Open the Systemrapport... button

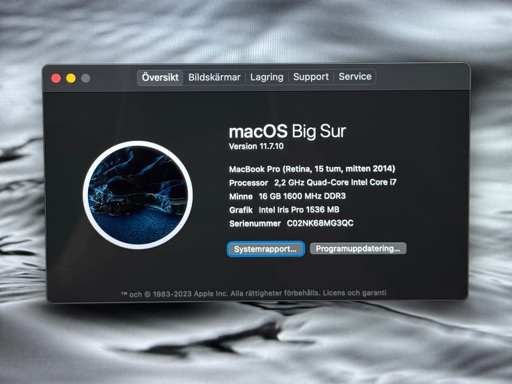(x=266, y=249)
